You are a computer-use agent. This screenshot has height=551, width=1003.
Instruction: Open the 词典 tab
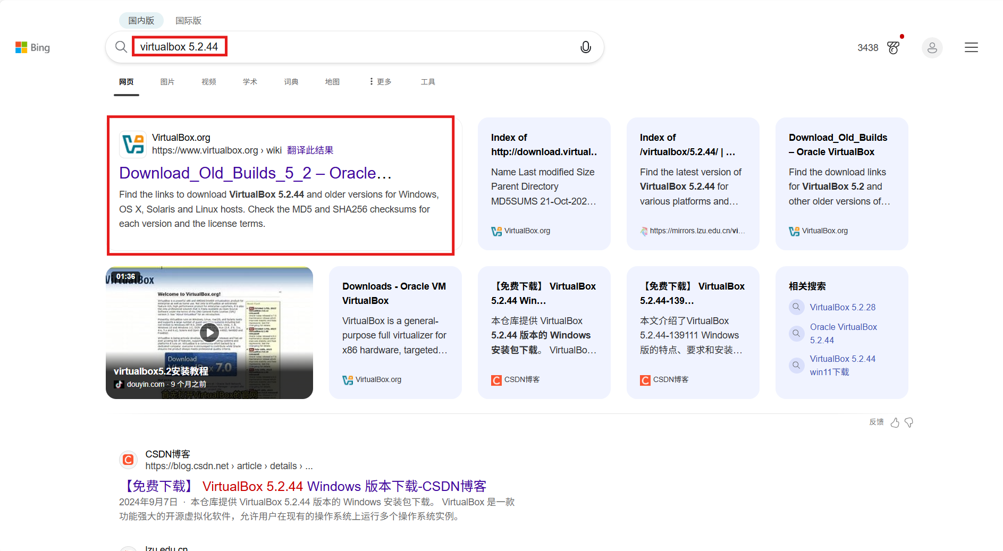[x=291, y=81]
